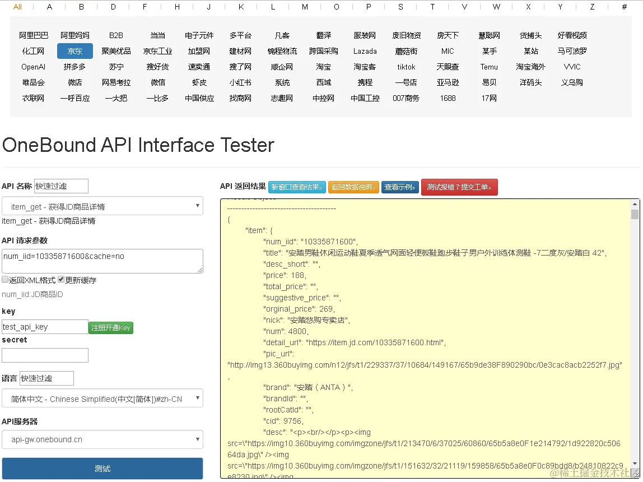Viewport: 643px width, 482px height.
Task: Open the B2B platform link
Action: tap(117, 35)
